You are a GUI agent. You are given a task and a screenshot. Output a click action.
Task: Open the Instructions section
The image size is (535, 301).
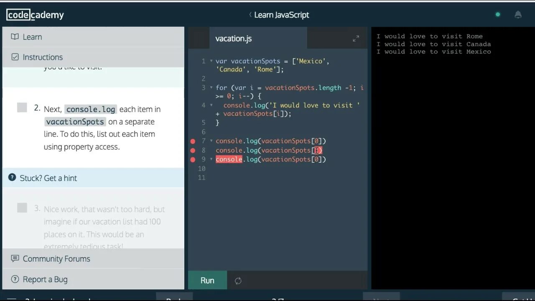point(93,57)
